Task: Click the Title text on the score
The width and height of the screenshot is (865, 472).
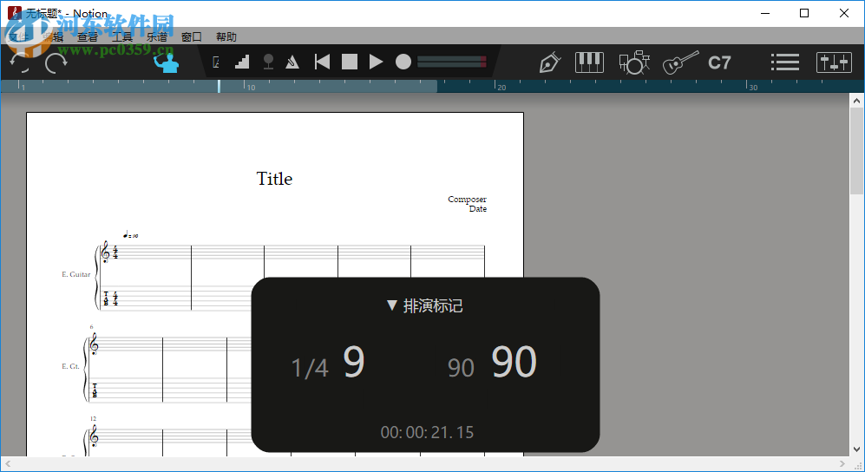Action: (274, 179)
